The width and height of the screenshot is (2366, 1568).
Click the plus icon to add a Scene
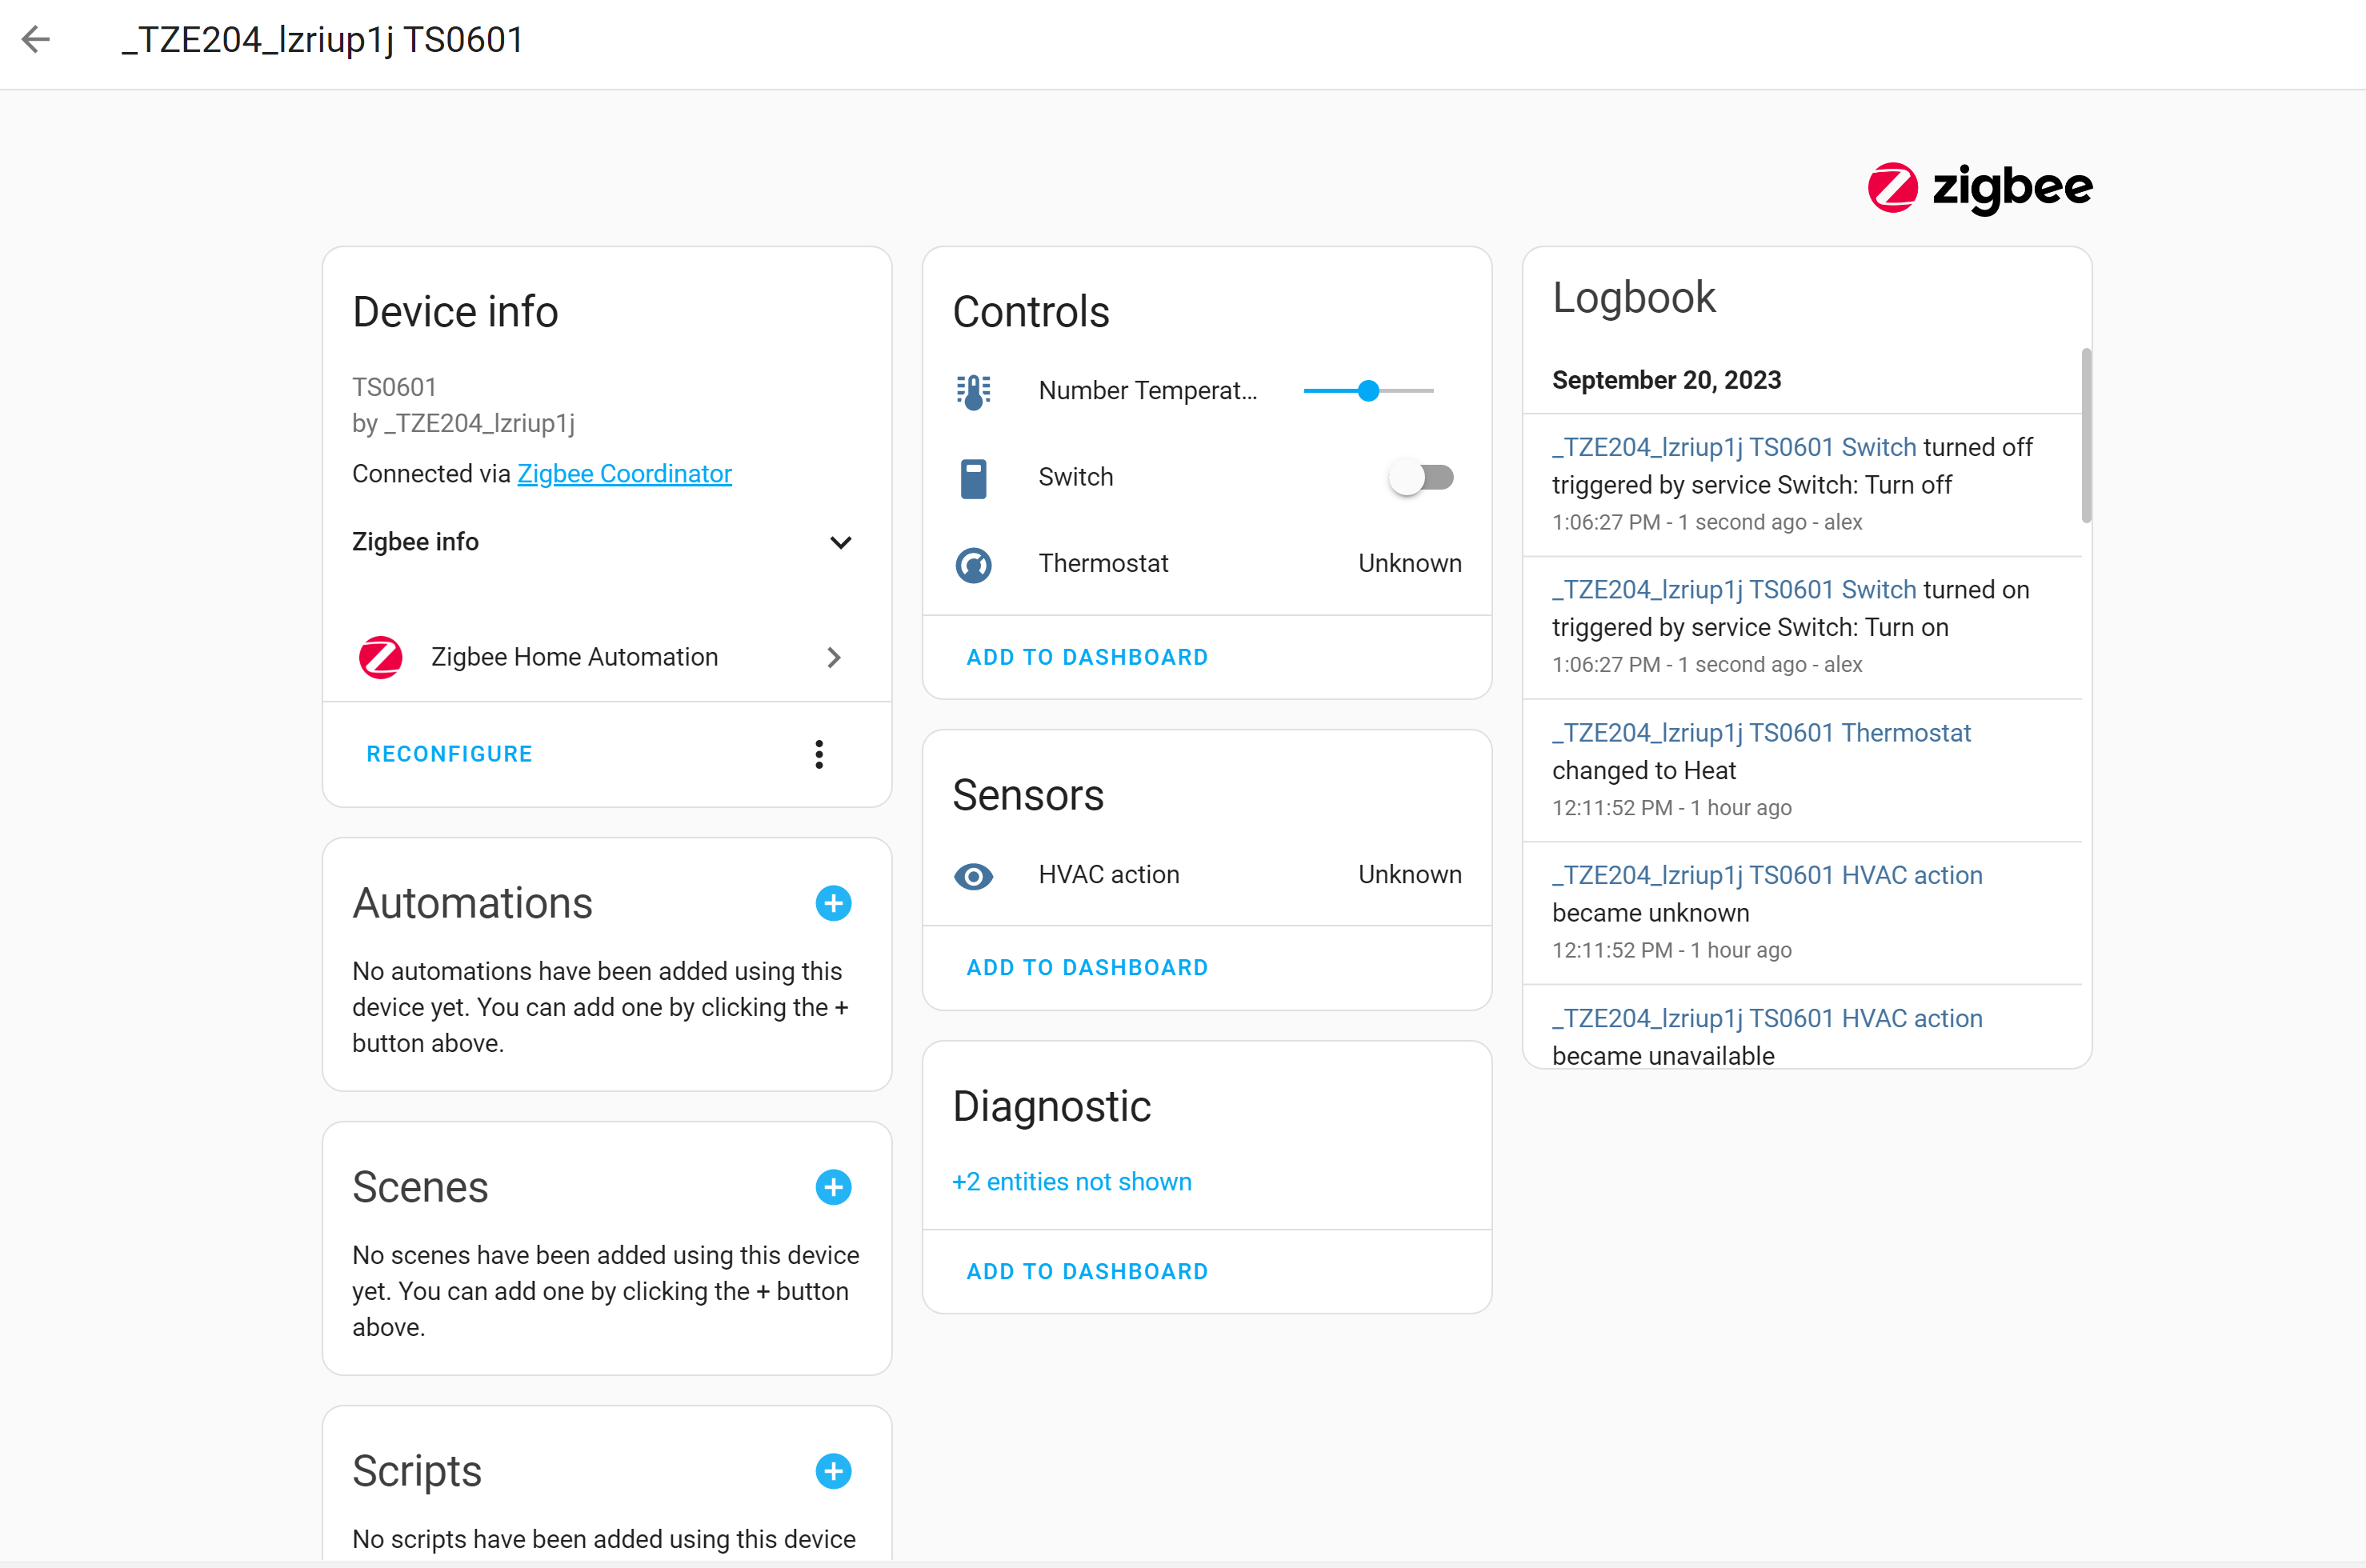point(833,1187)
